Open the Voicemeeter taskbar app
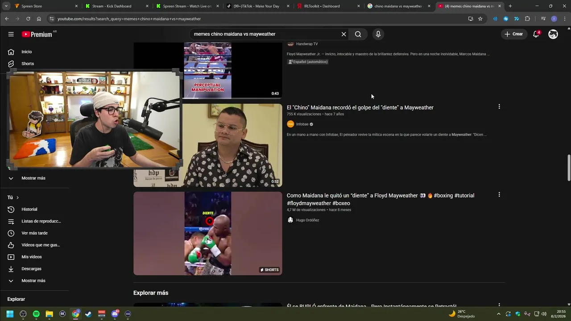571x321 pixels. click(x=102, y=314)
